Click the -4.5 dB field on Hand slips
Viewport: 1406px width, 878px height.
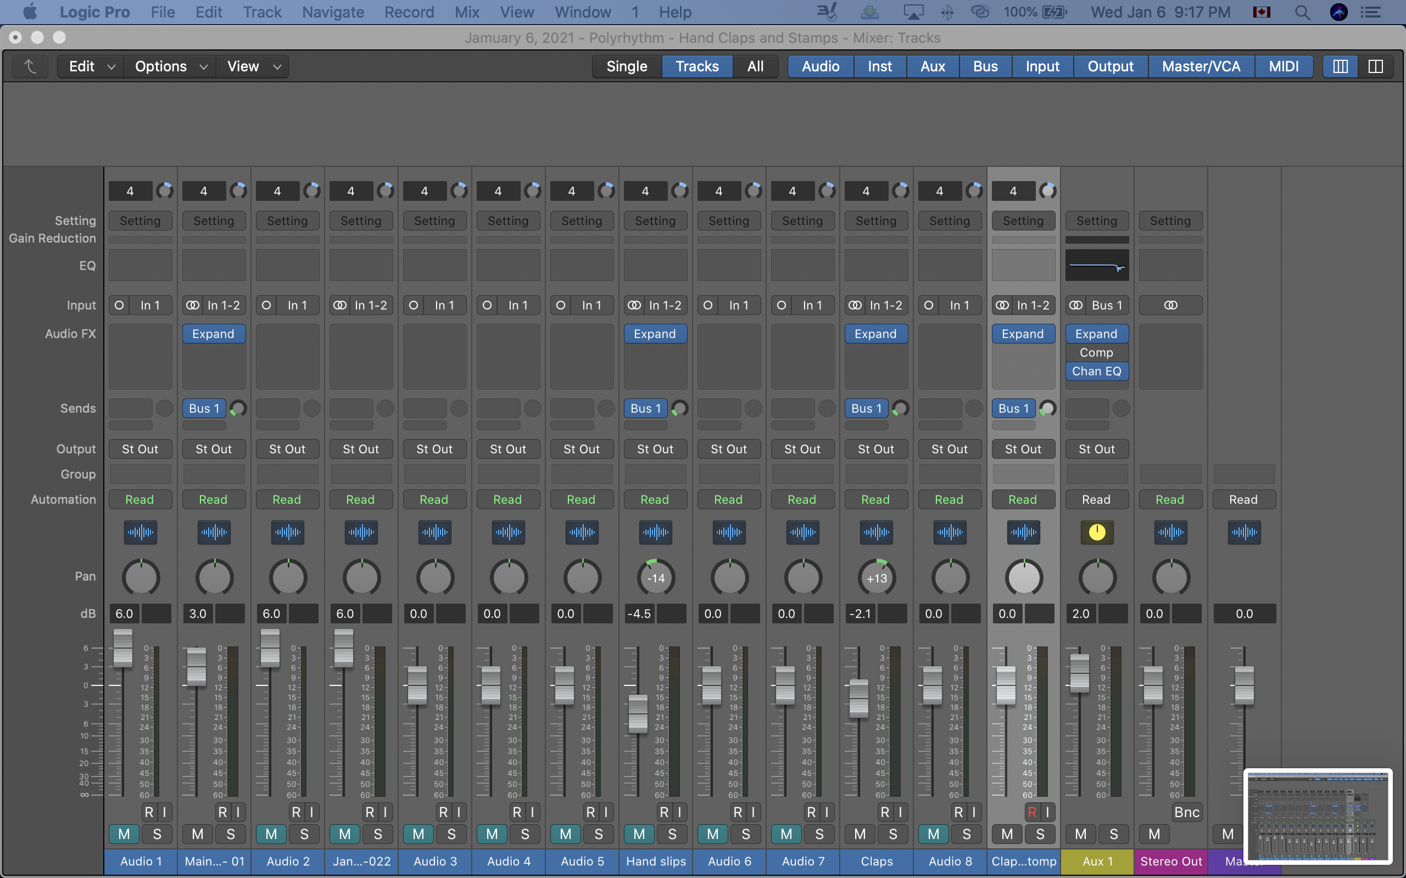[640, 614]
